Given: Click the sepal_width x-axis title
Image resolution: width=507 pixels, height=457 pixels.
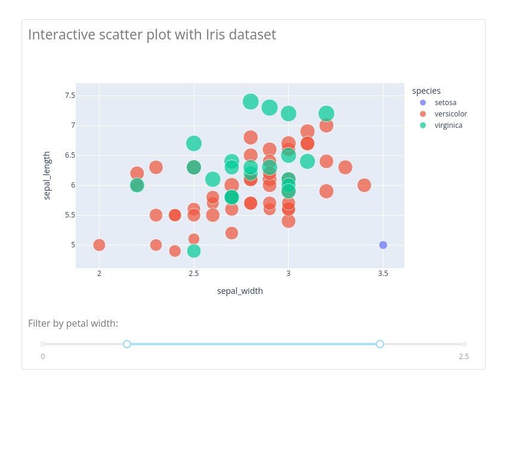Looking at the screenshot, I should (240, 291).
